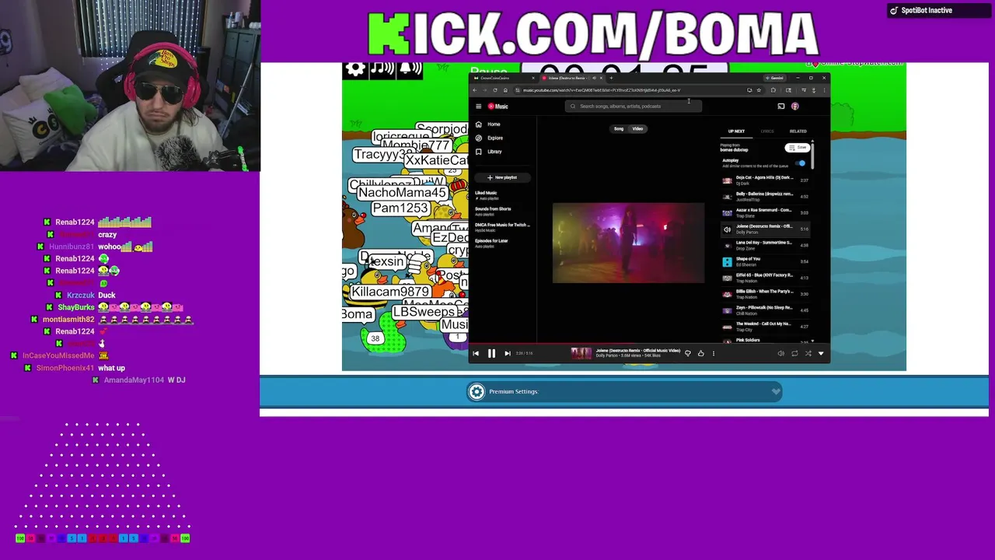
Task: Go to Library in sidebar
Action: pos(489,152)
